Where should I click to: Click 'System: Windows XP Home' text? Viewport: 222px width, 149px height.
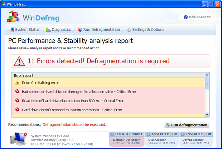pyautogui.click(x=50, y=136)
